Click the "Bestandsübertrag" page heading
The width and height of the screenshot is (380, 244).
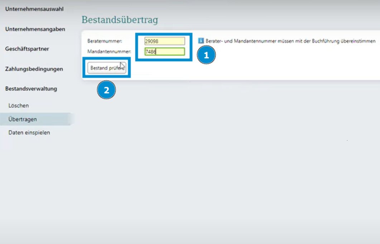(120, 20)
